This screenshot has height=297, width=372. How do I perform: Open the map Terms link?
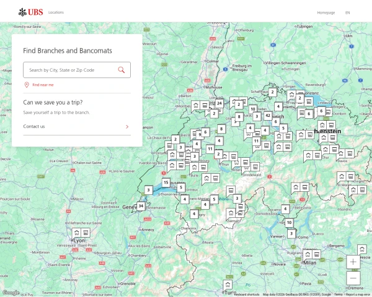(x=338, y=295)
